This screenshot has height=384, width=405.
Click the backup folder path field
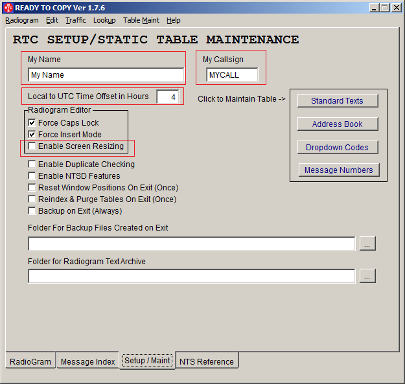click(x=192, y=243)
